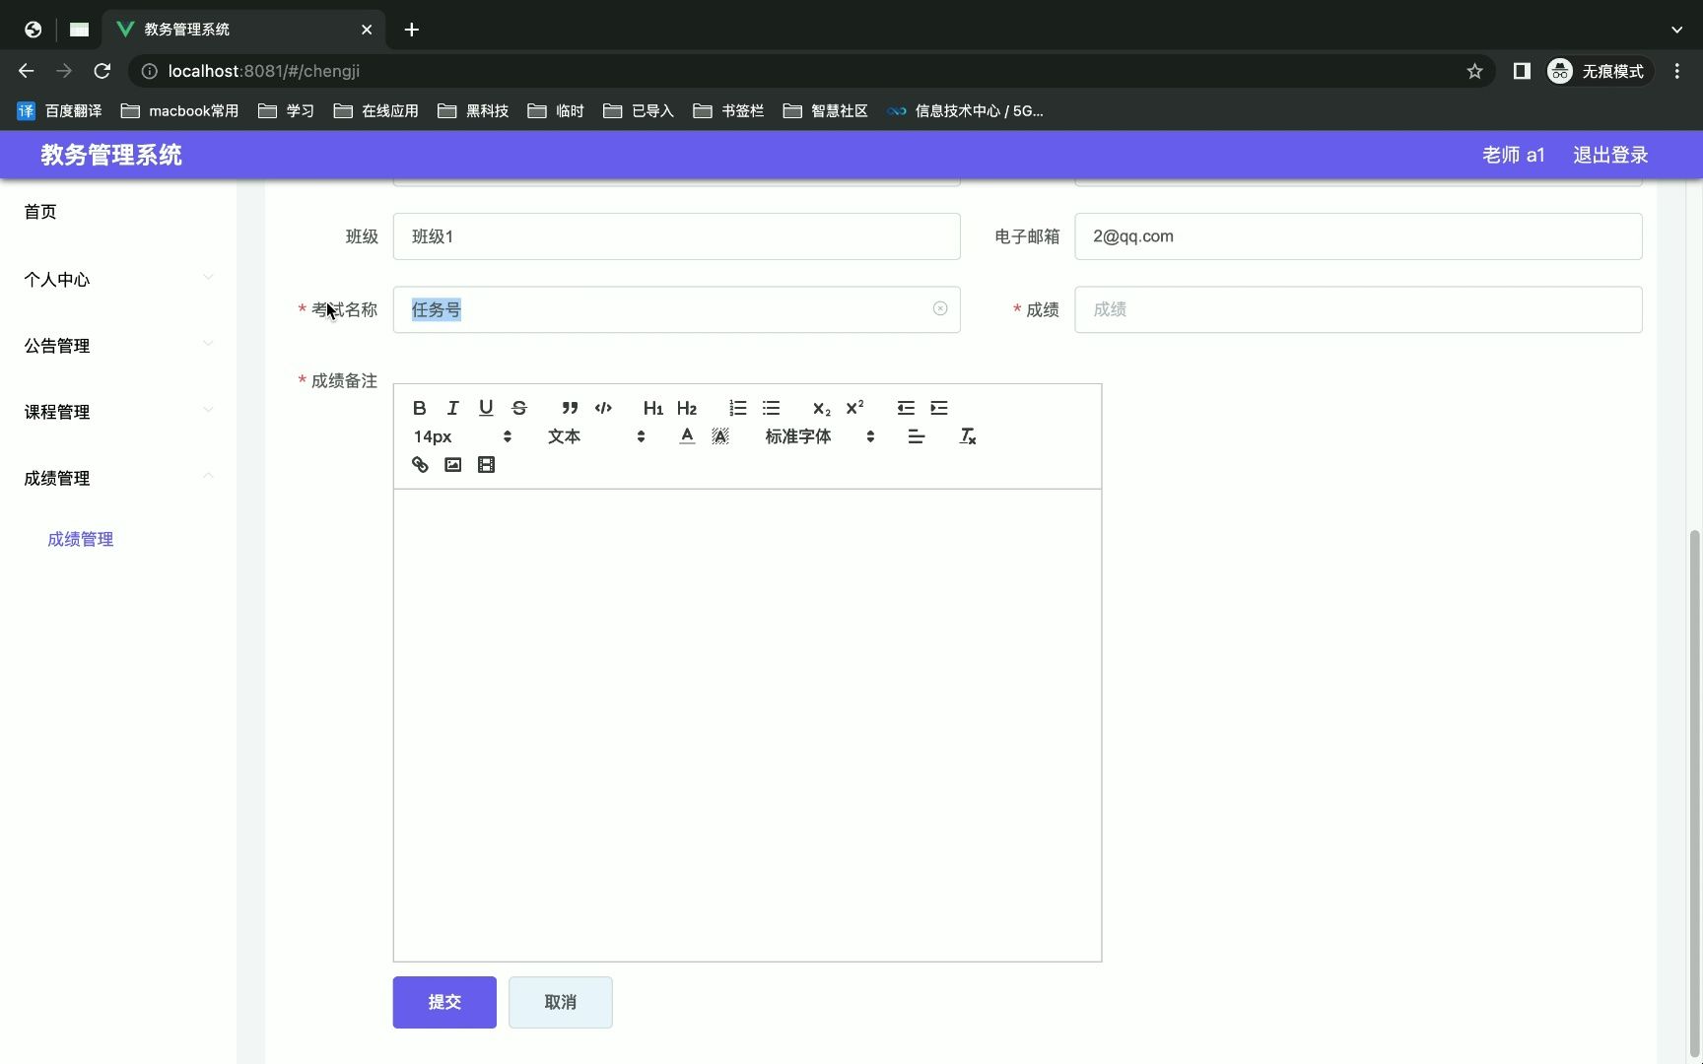
Task: Apply strikethrough formatting
Action: click(519, 408)
